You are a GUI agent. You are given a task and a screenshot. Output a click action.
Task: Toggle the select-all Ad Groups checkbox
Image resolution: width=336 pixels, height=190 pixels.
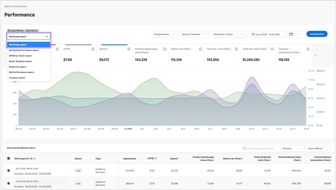[x=9, y=158]
